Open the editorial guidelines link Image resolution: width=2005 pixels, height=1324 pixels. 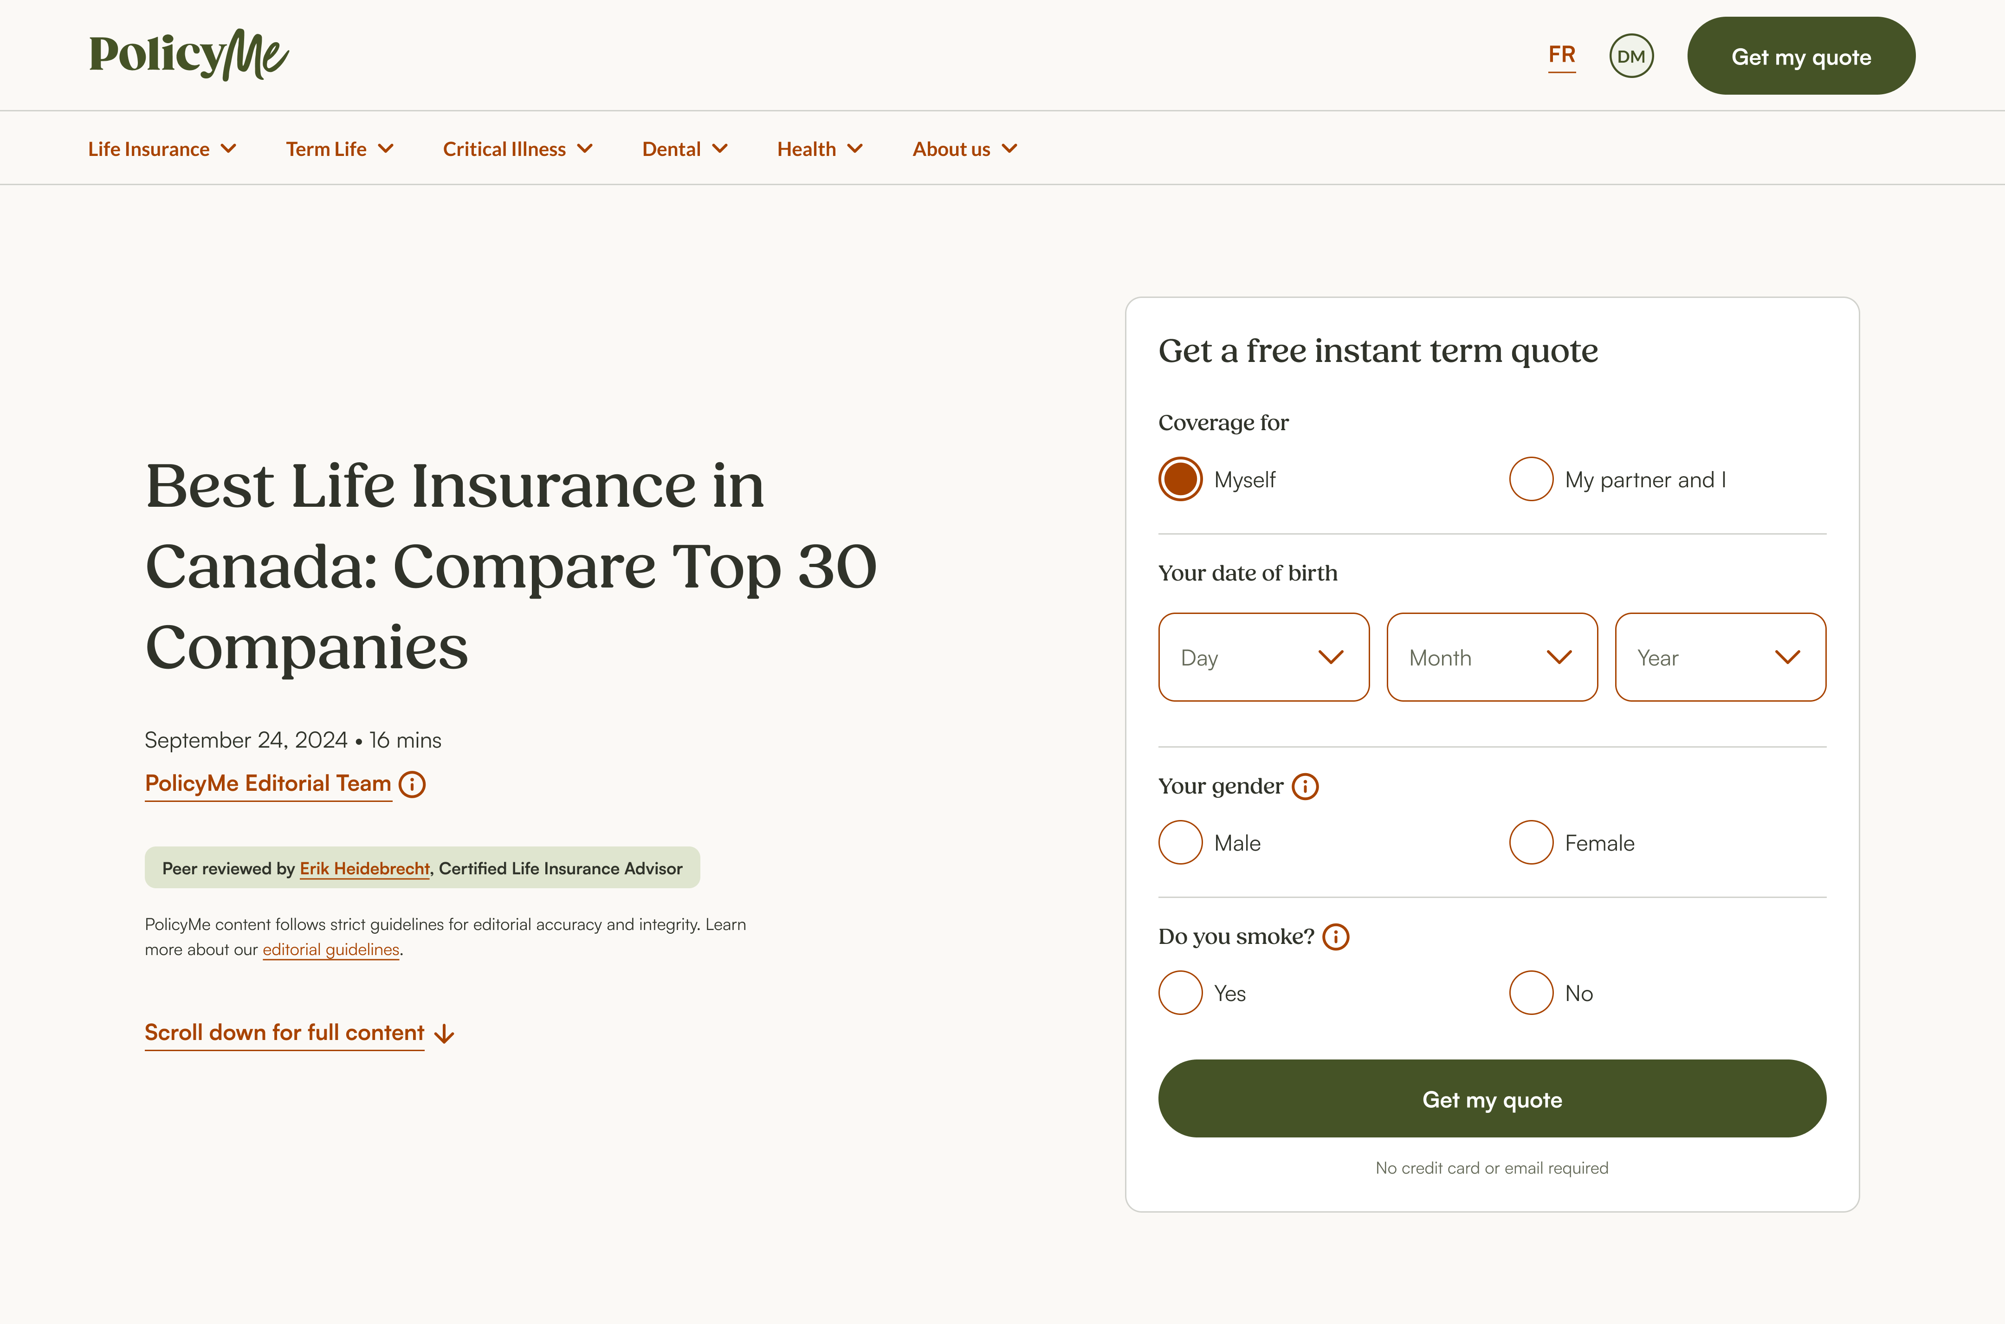point(331,950)
